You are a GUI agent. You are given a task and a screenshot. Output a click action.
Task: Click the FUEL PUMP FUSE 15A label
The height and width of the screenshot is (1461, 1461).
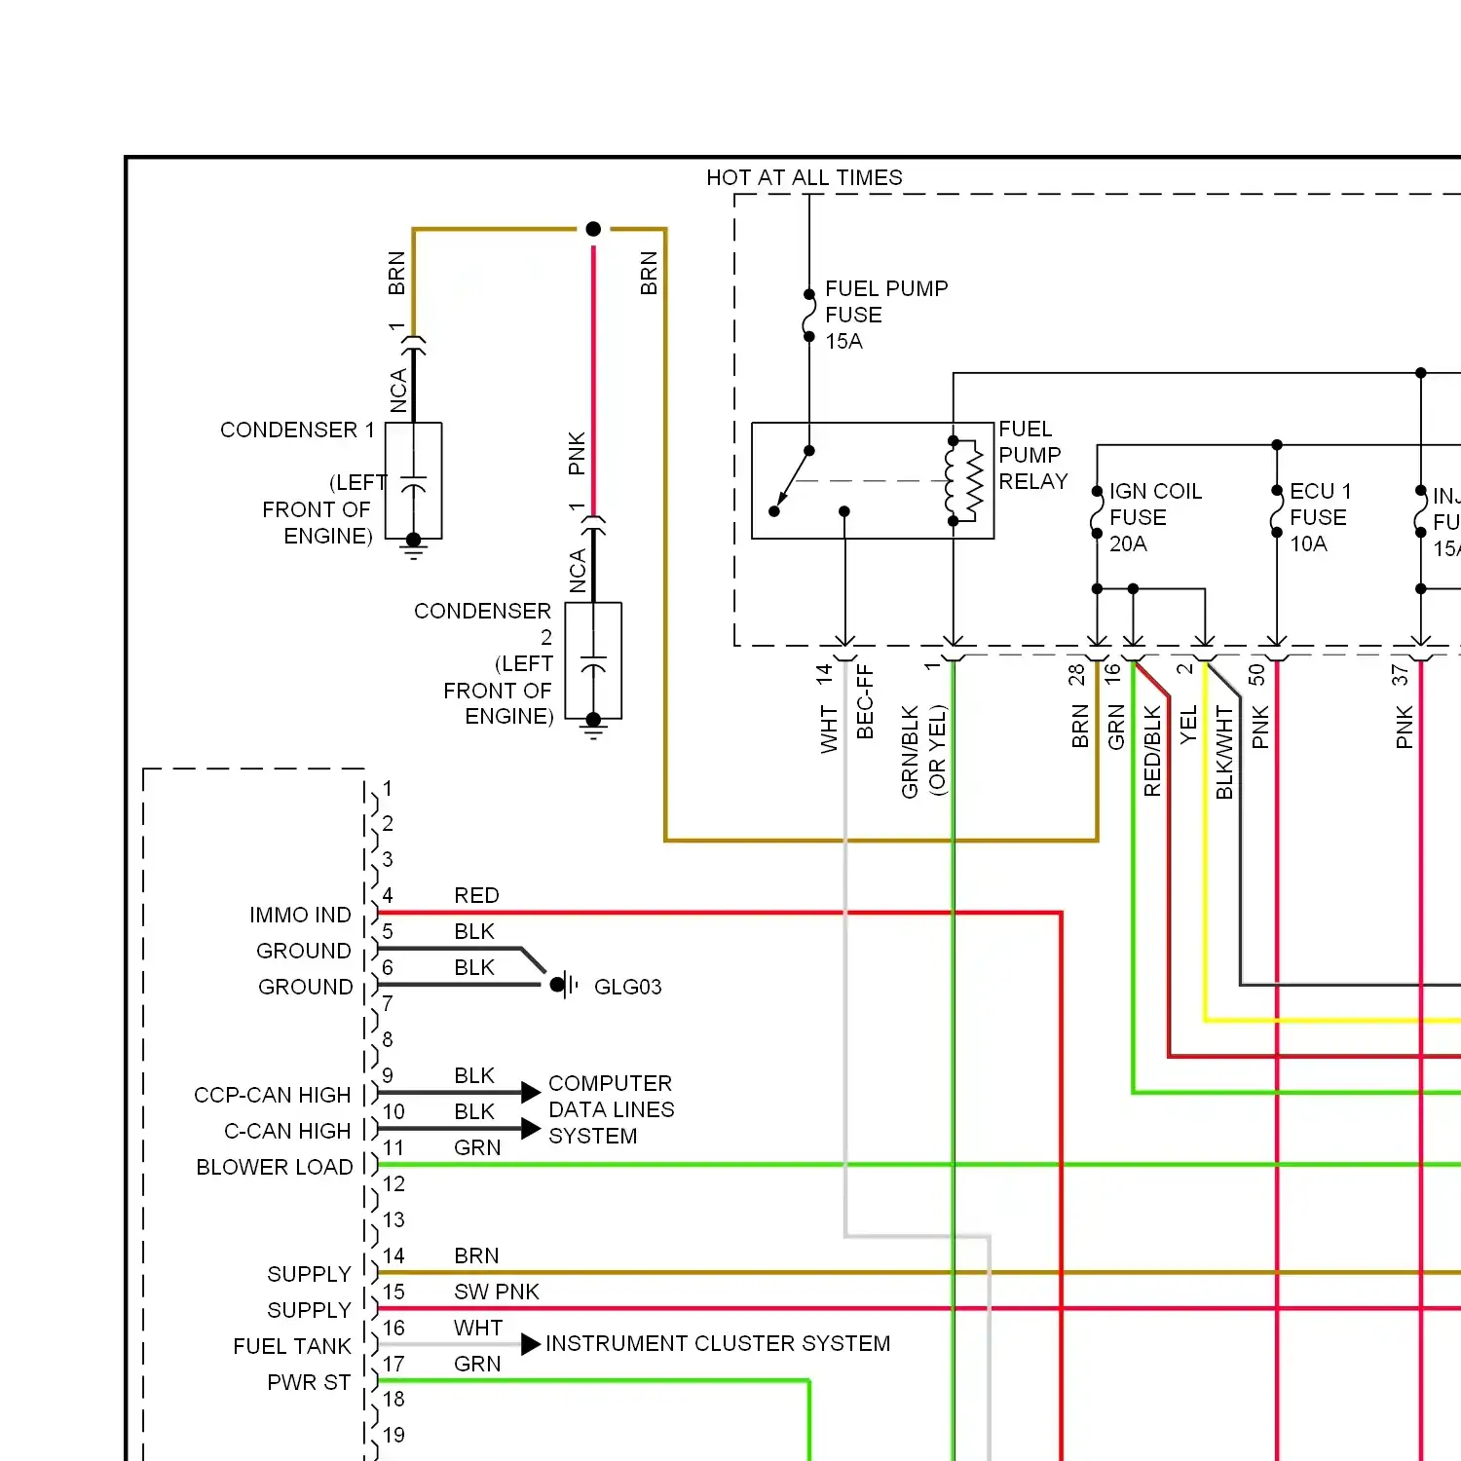pyautogui.click(x=886, y=315)
